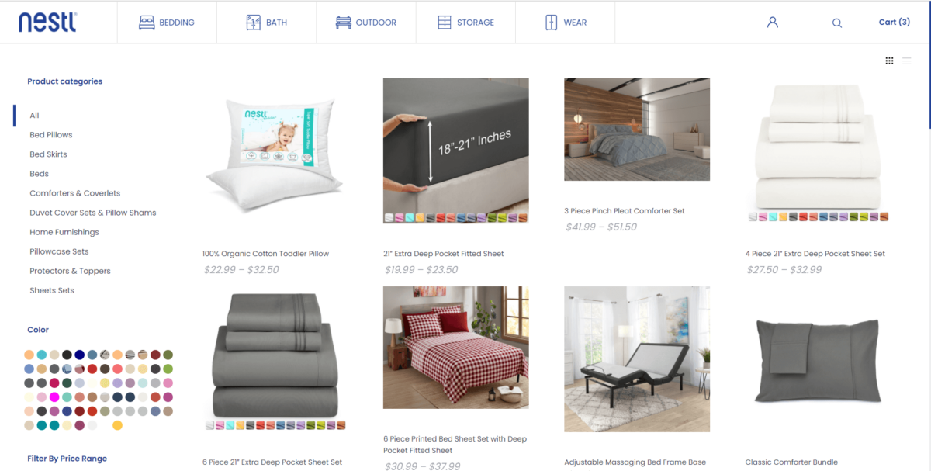Screen dimensions: 931x471
Task: Click the search magnifier icon
Action: point(837,23)
